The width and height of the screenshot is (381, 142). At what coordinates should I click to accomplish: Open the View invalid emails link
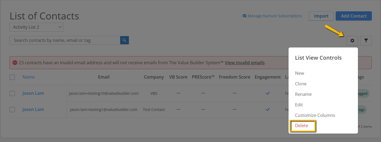point(245,63)
